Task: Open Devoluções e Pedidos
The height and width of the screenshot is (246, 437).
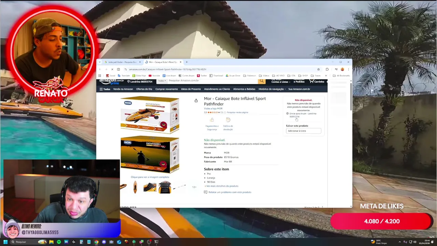Action: click(x=299, y=81)
